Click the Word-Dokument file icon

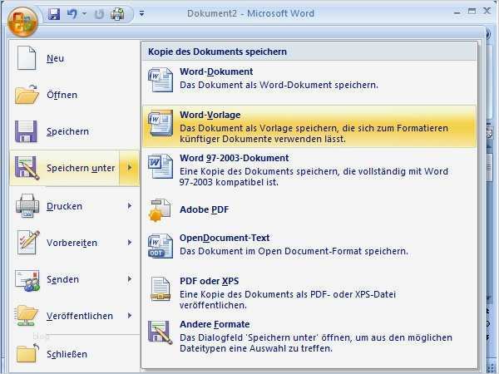tap(161, 80)
